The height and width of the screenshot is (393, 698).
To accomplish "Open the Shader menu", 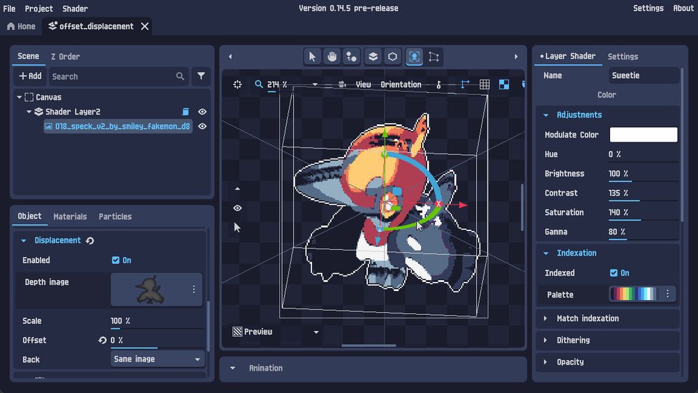I will 75,8.
